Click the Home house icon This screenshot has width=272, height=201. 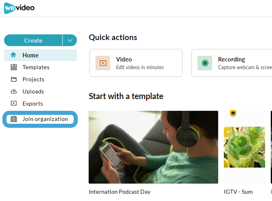point(13,55)
